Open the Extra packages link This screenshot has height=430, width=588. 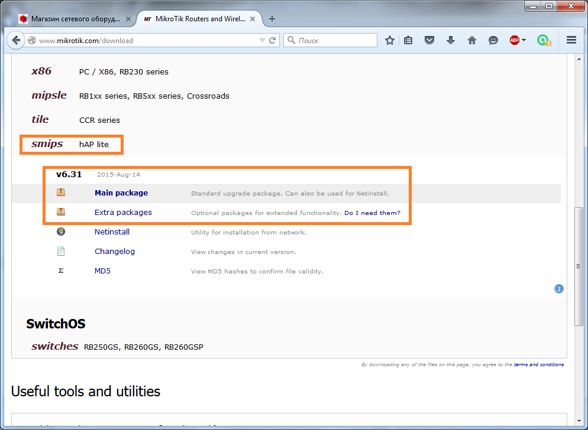(123, 213)
